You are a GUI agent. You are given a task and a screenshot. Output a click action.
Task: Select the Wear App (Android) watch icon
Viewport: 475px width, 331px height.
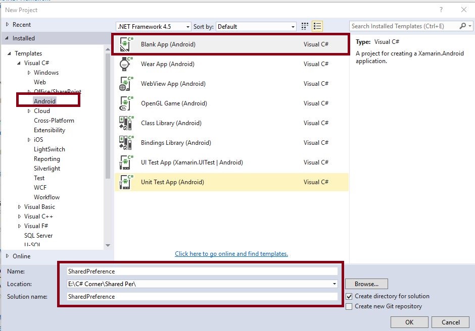coord(126,64)
